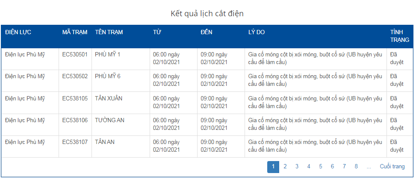Image resolution: width=416 pixels, height=182 pixels.
Task: Select page 6 in pagination
Action: pyautogui.click(x=332, y=167)
